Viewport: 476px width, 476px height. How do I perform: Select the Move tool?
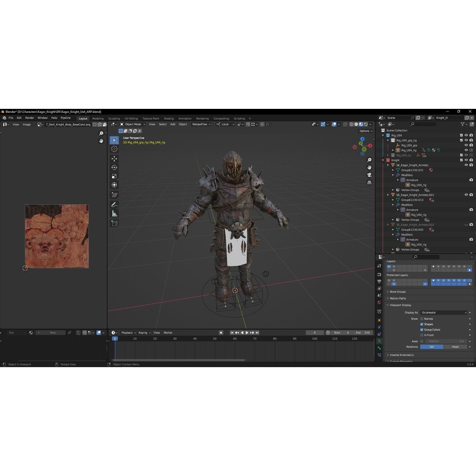(x=114, y=159)
